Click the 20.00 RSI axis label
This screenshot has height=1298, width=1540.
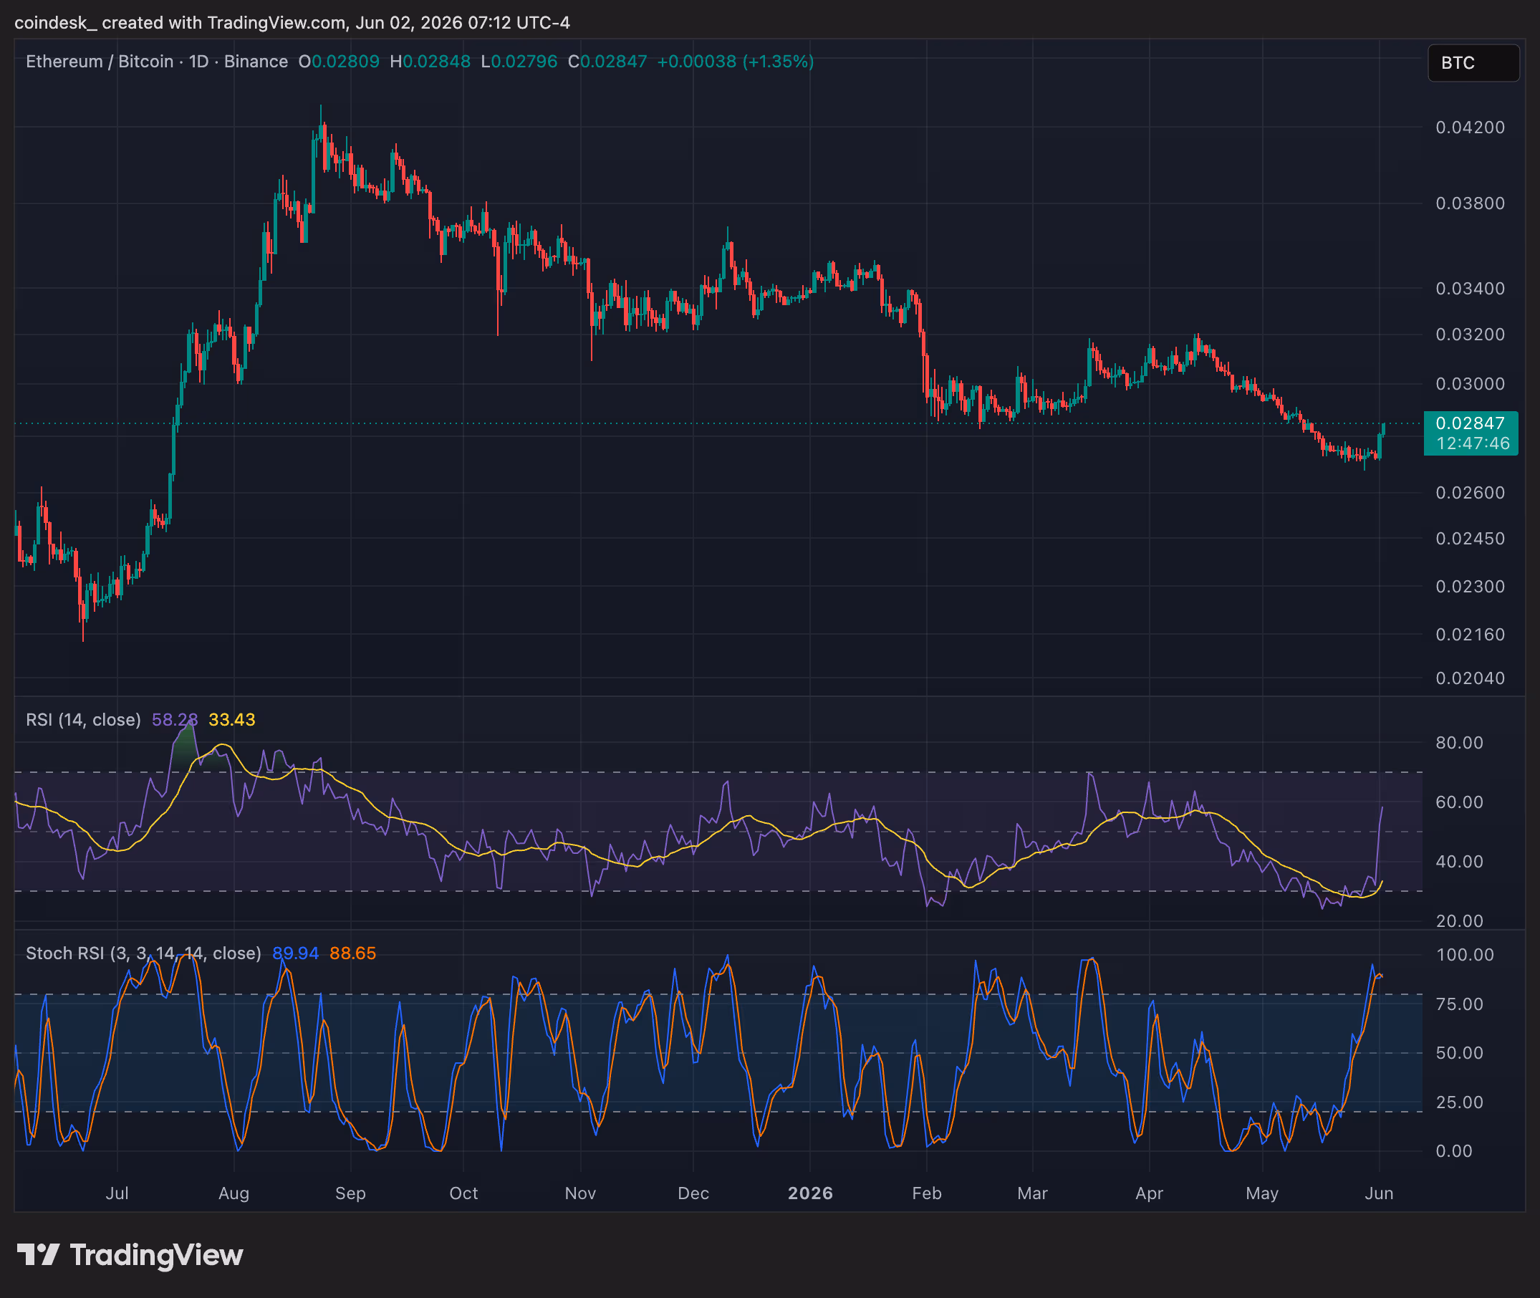[x=1459, y=920]
